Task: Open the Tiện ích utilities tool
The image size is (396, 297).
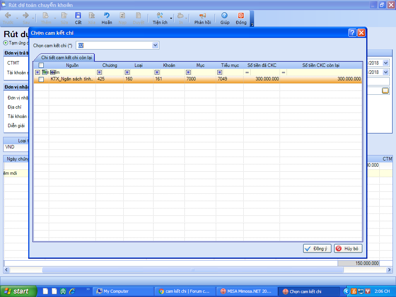Action: [160, 18]
